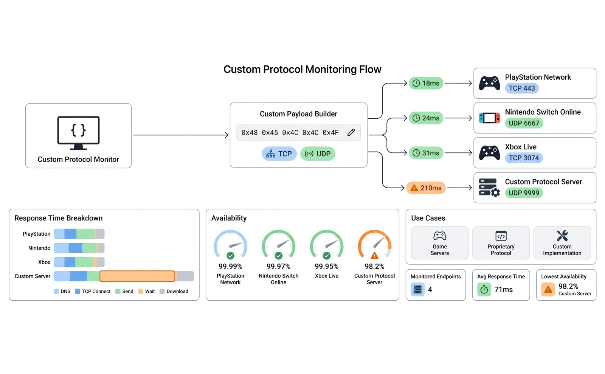The image size is (605, 374).
Task: Click the Nintendo Switch Online availability gauge
Action: click(x=279, y=244)
